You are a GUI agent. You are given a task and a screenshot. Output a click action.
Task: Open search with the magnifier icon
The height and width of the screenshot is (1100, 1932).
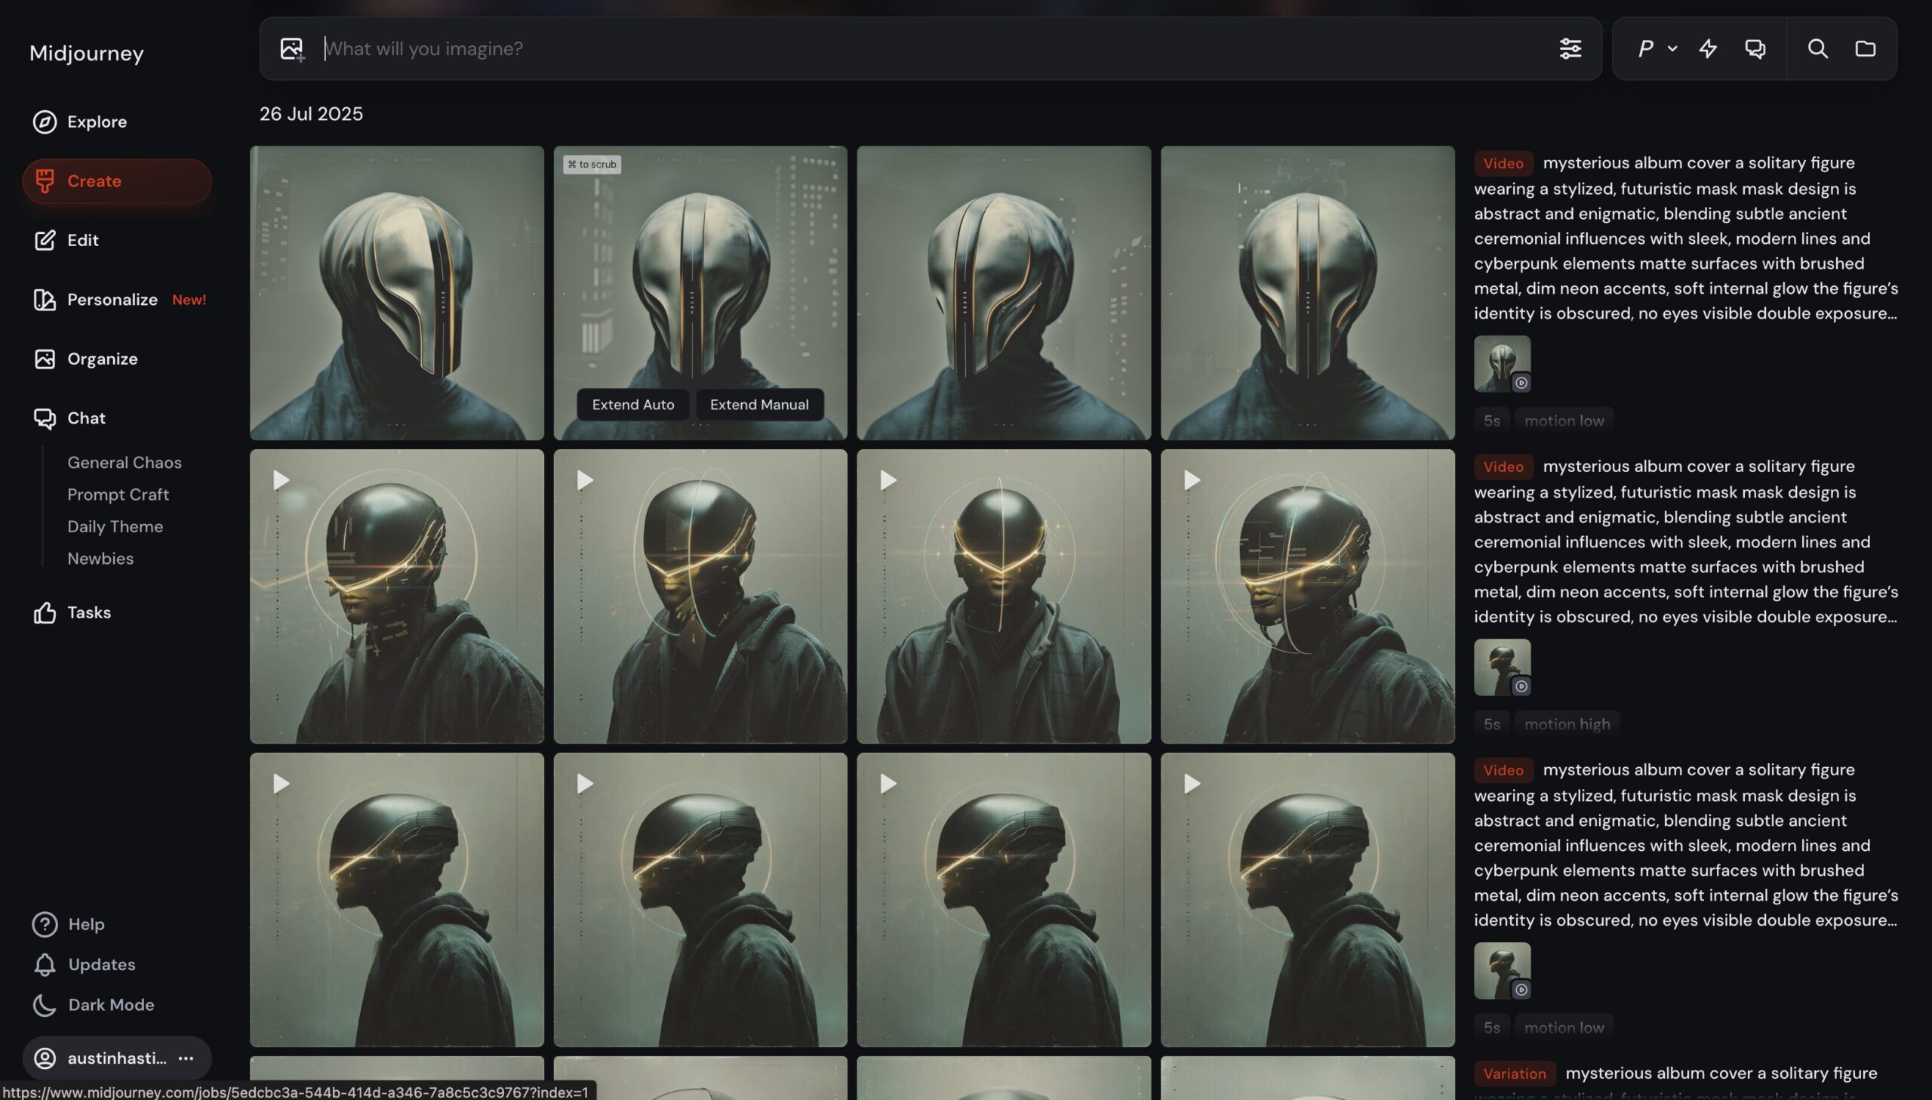coord(1818,48)
